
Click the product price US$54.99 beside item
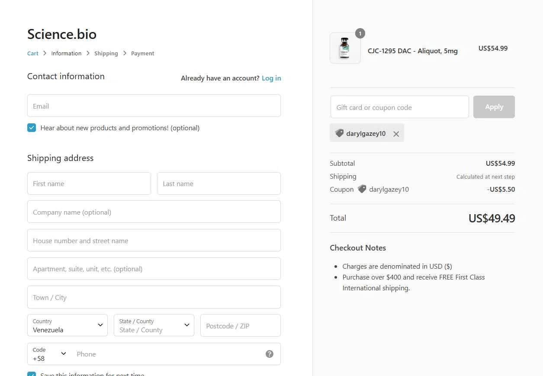pyautogui.click(x=493, y=48)
